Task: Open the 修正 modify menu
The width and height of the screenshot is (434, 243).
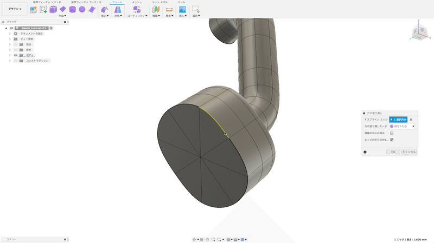Action: click(104, 16)
